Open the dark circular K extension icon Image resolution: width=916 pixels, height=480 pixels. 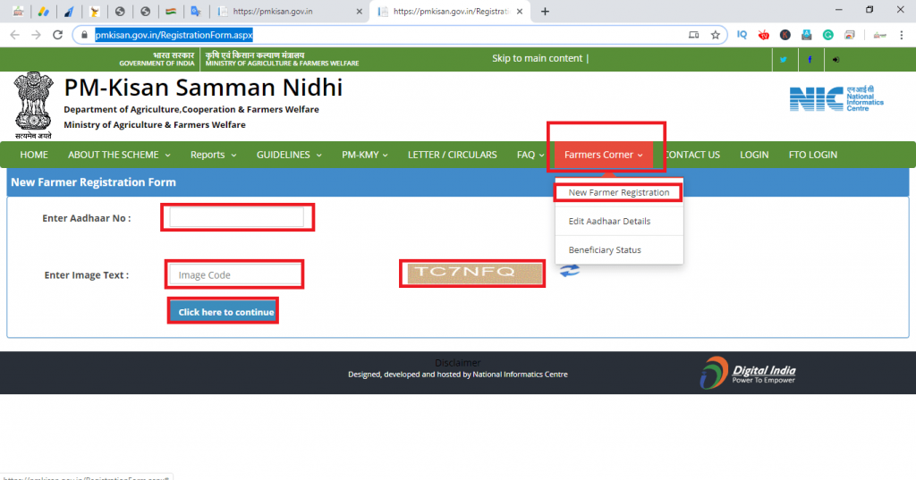tap(785, 35)
